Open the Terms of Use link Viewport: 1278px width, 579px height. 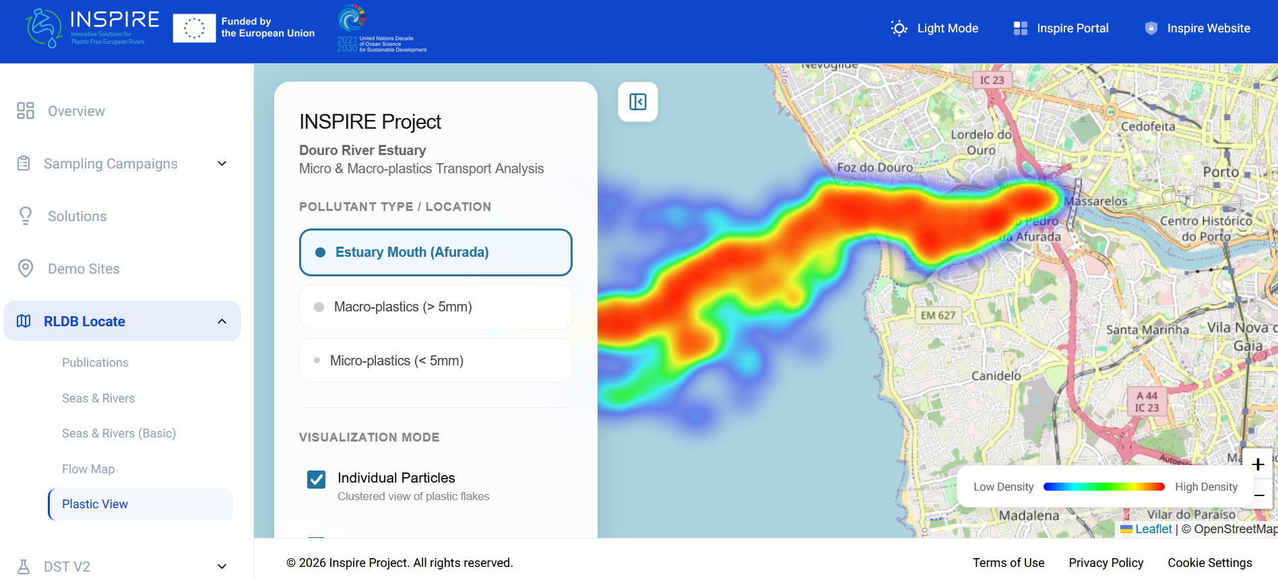click(x=1009, y=563)
